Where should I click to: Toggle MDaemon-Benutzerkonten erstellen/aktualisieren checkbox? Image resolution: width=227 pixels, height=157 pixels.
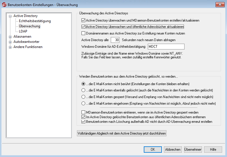84,21
